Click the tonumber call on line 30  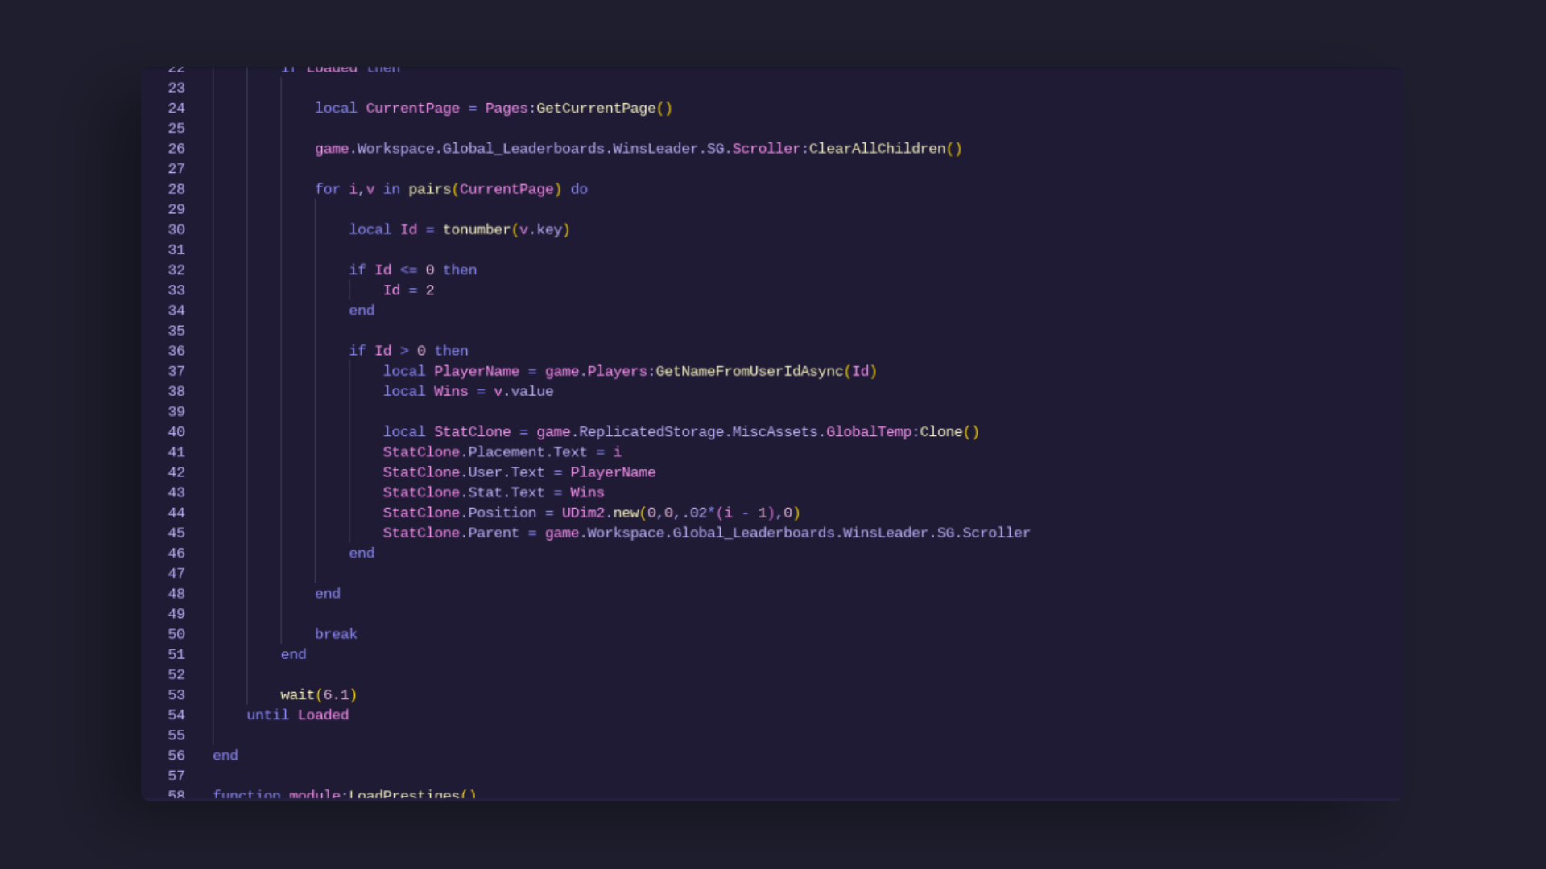tap(477, 229)
